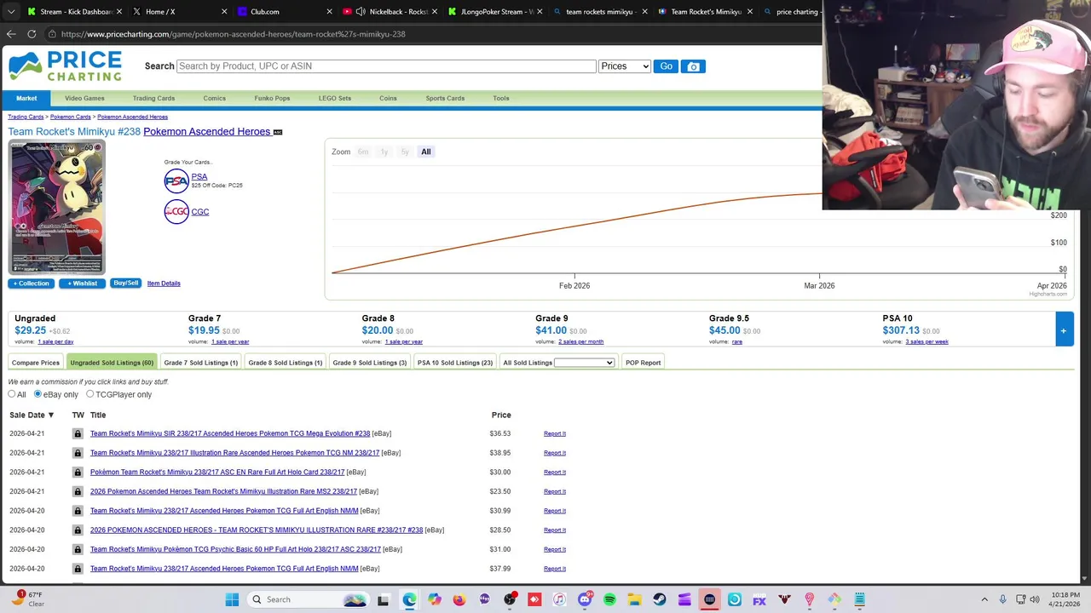Viewport: 1091px width, 613px height.
Task: Open File Explorer from the taskbar
Action: pos(634,599)
